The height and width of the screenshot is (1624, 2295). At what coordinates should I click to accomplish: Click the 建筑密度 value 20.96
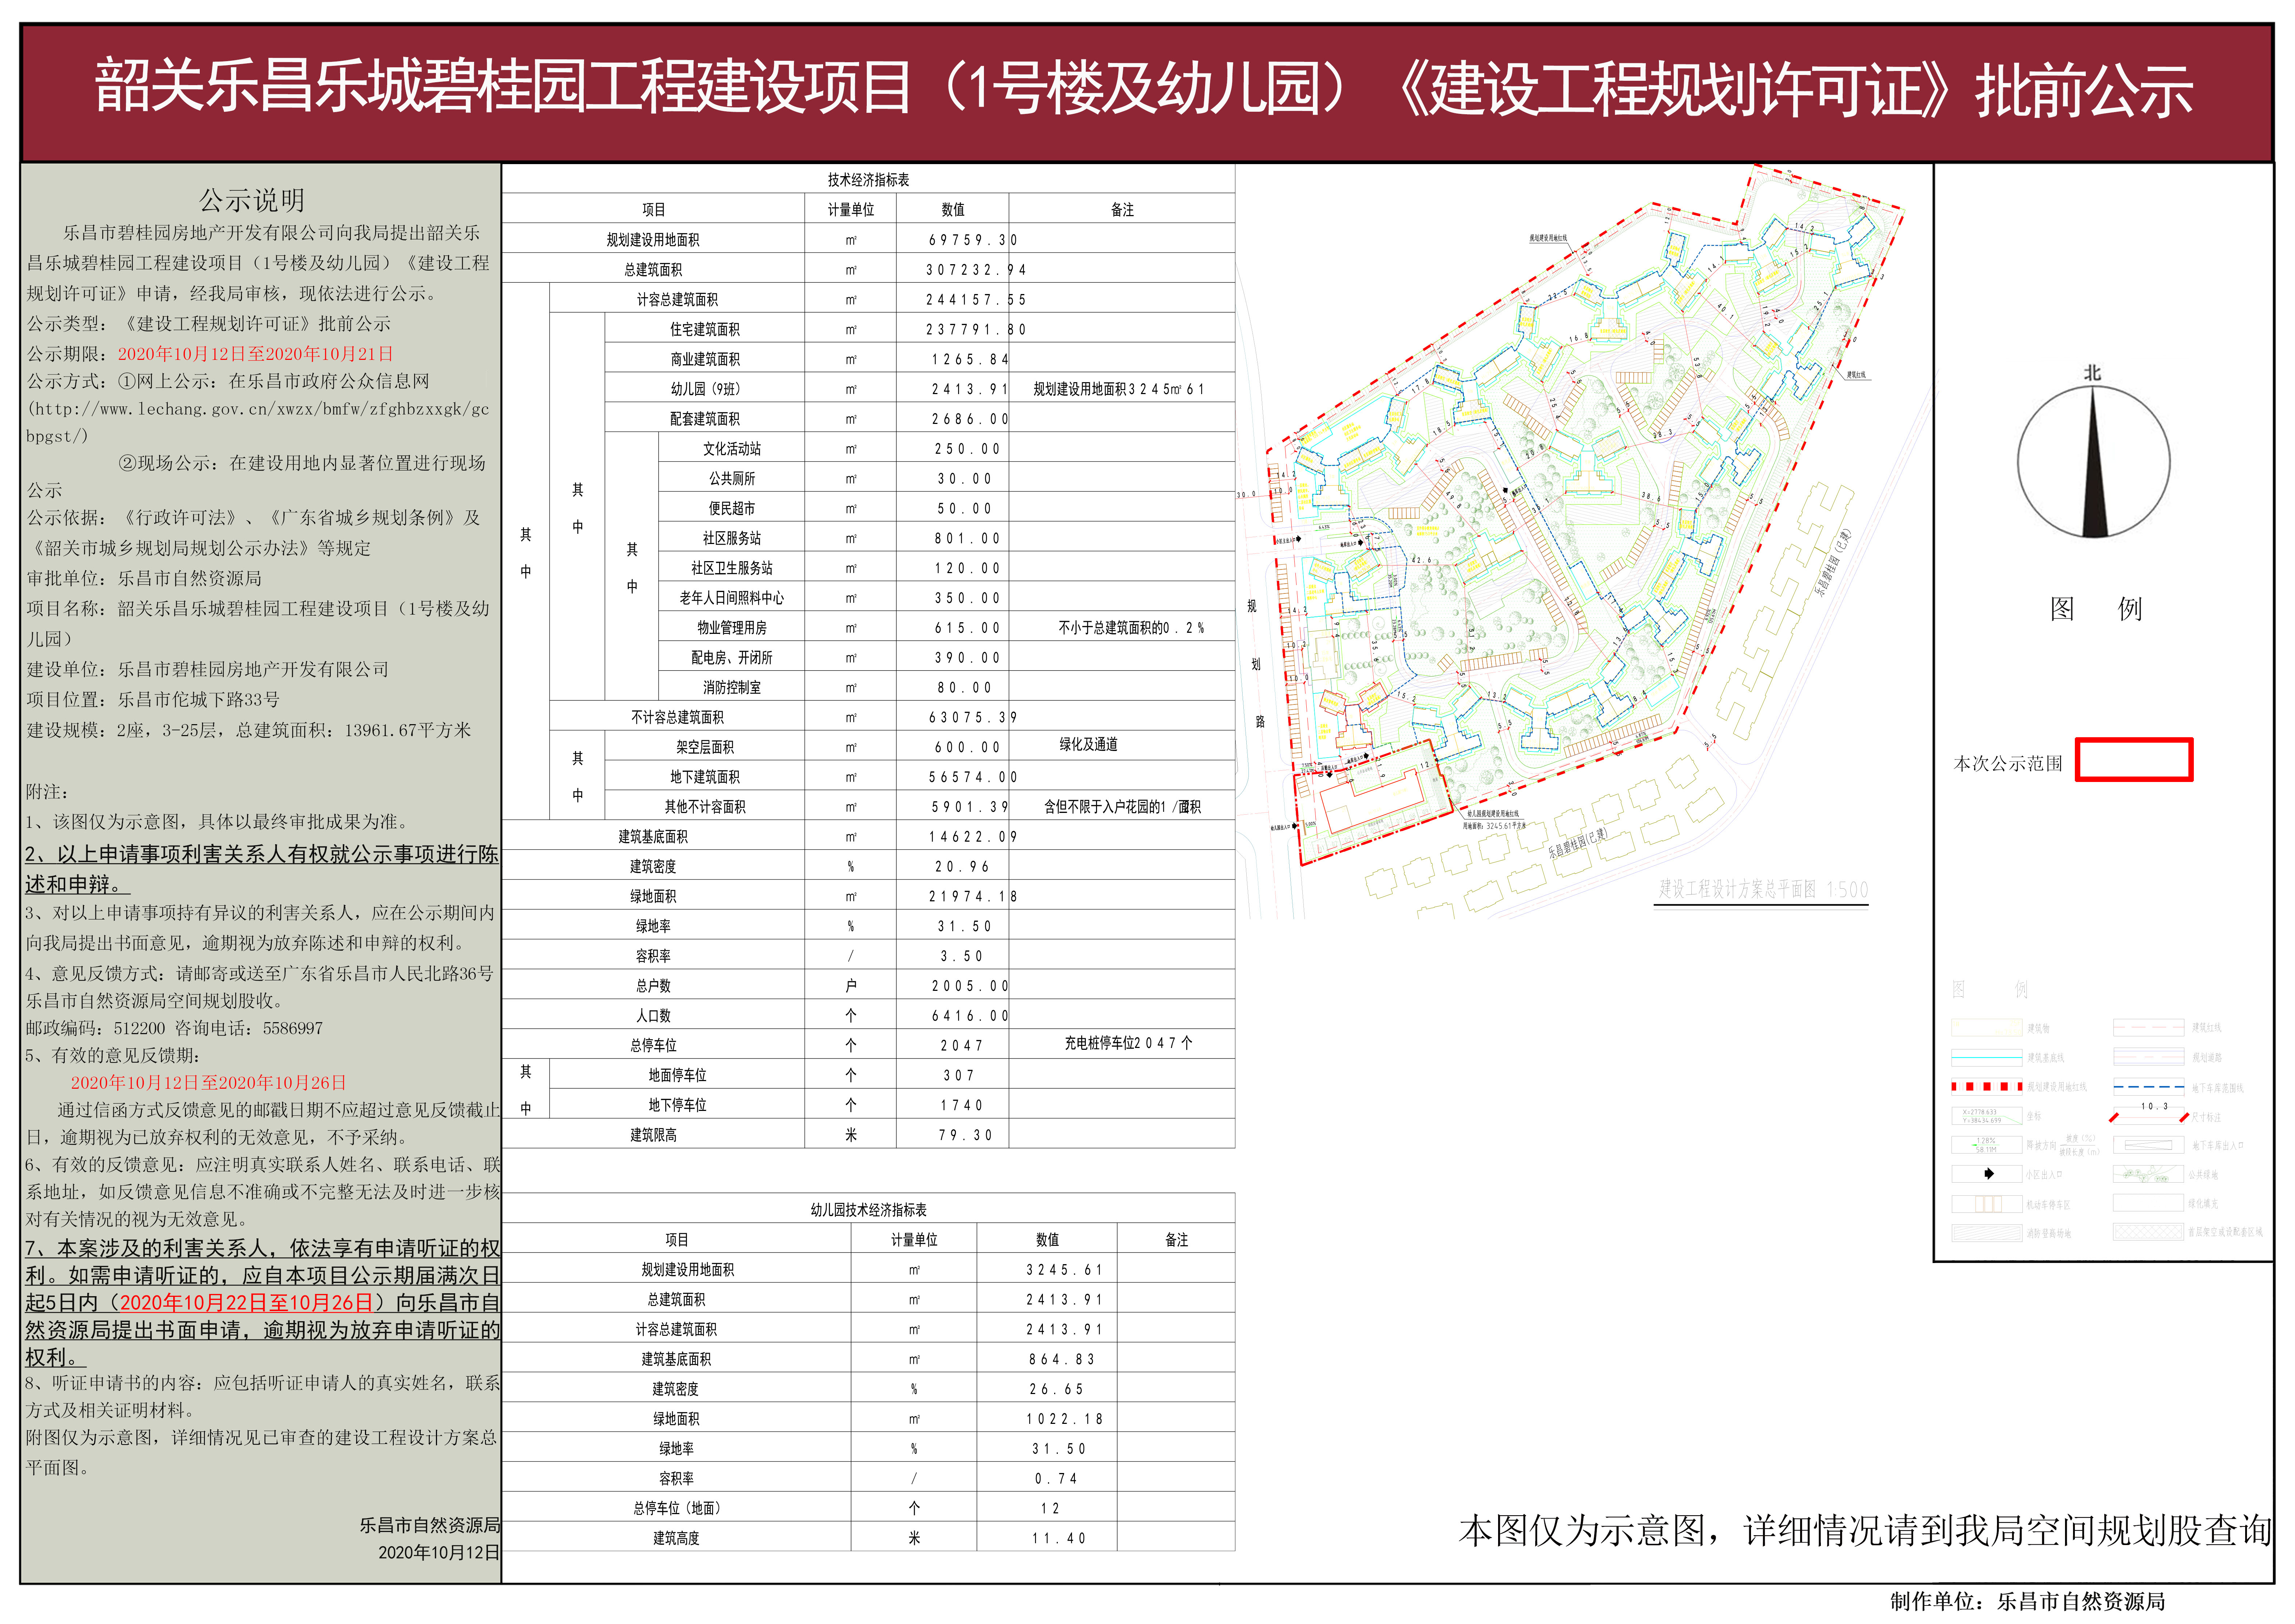(962, 867)
